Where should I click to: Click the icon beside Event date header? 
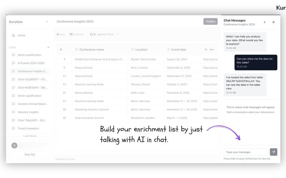coord(168,49)
